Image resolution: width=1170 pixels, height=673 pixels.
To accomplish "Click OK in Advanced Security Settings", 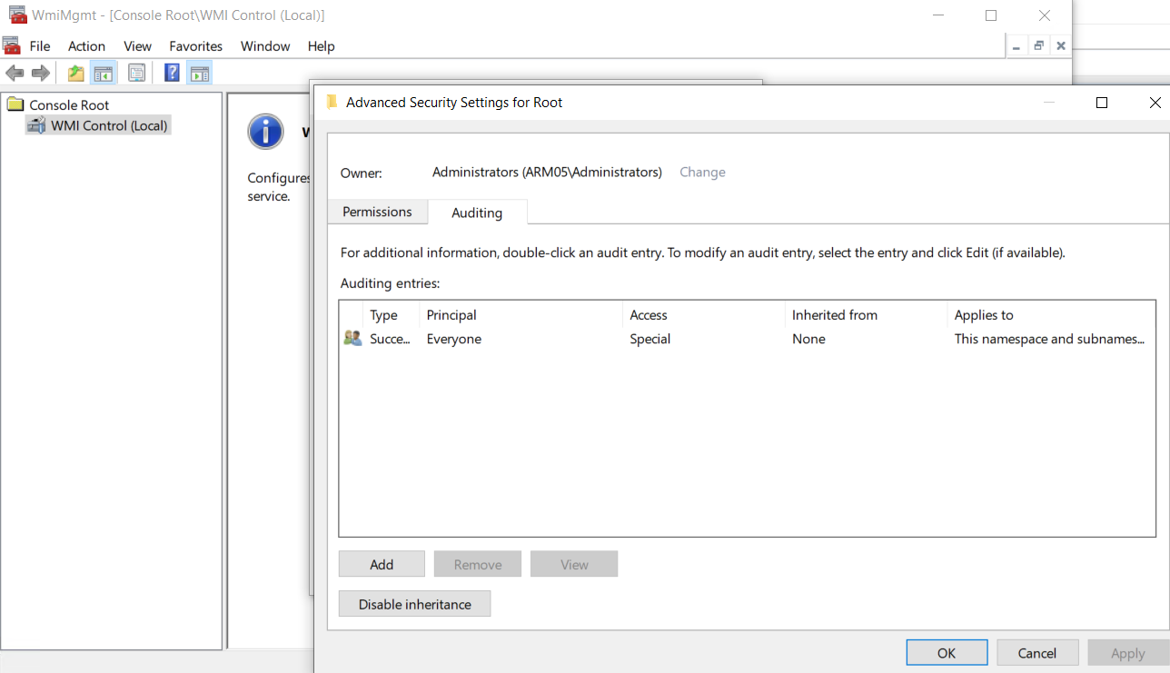I will 947,653.
